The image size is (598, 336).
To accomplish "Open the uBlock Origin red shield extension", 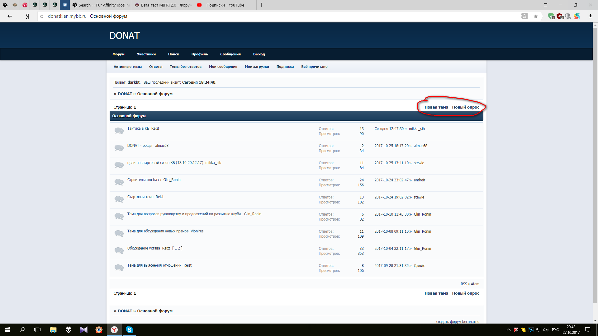I will [560, 16].
